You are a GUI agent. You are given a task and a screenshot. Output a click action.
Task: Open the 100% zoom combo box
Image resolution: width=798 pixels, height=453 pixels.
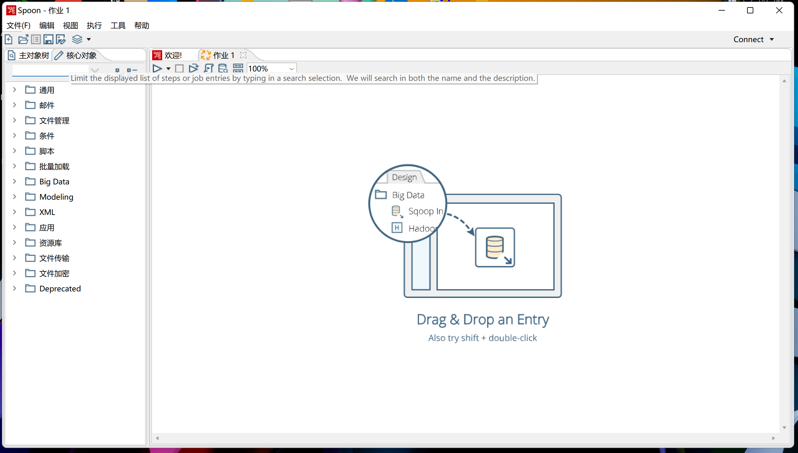tap(272, 68)
